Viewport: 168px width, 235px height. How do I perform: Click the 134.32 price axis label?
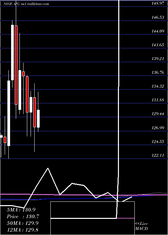point(158,86)
